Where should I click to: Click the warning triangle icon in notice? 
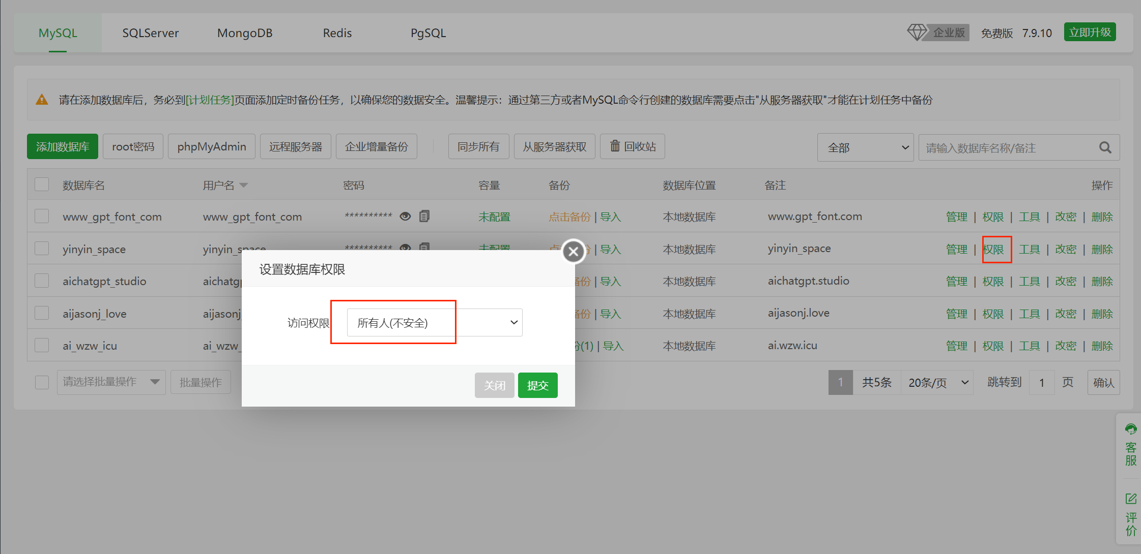42,100
